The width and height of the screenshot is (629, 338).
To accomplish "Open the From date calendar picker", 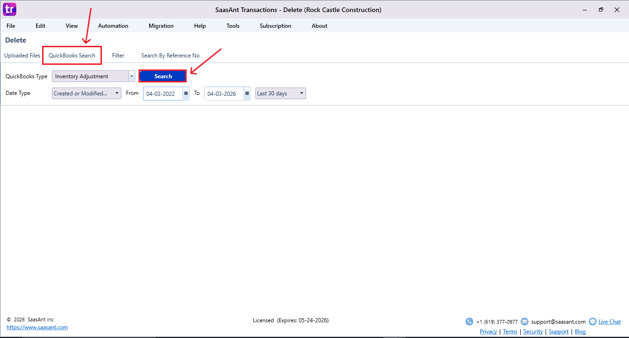I will tap(186, 94).
